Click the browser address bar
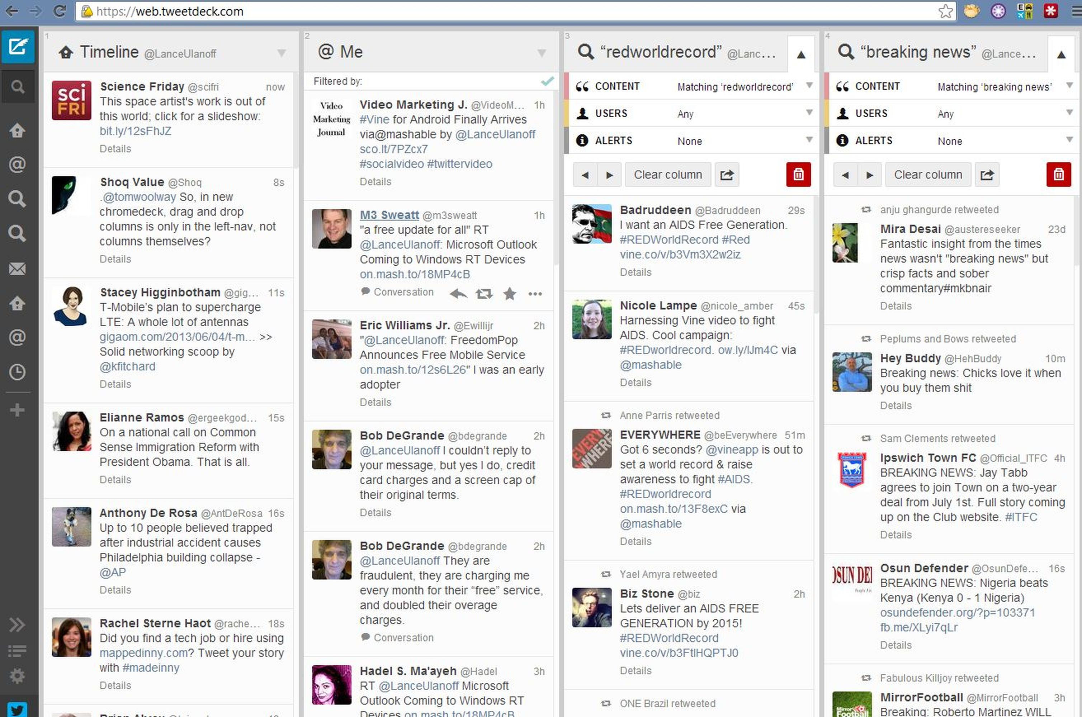This screenshot has width=1082, height=717. [320, 11]
